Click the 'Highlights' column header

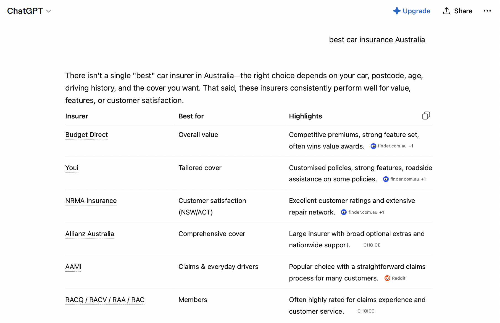306,116
